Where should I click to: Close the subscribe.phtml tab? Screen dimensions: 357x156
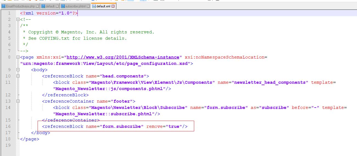[88, 6]
